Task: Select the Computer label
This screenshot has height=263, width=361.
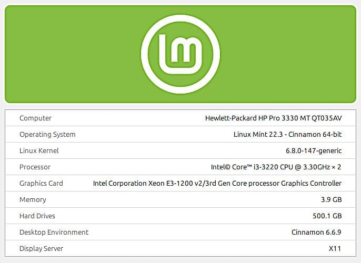Action: 35,118
